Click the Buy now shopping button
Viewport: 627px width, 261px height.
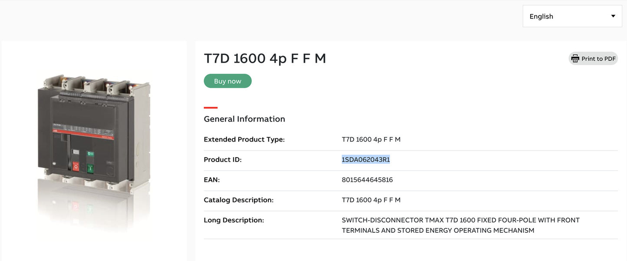pyautogui.click(x=227, y=81)
